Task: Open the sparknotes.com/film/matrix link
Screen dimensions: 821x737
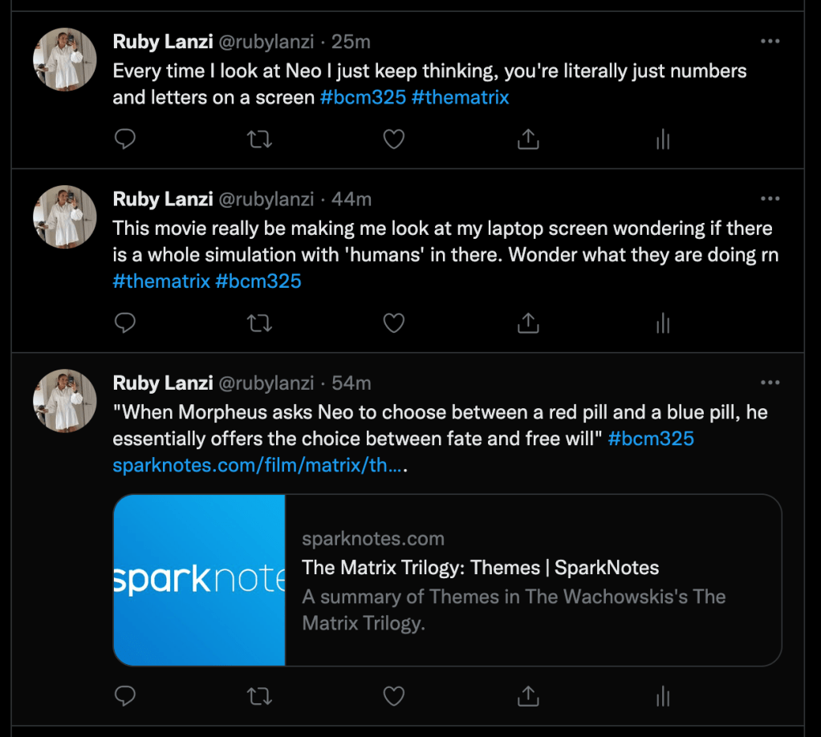Action: pyautogui.click(x=257, y=465)
